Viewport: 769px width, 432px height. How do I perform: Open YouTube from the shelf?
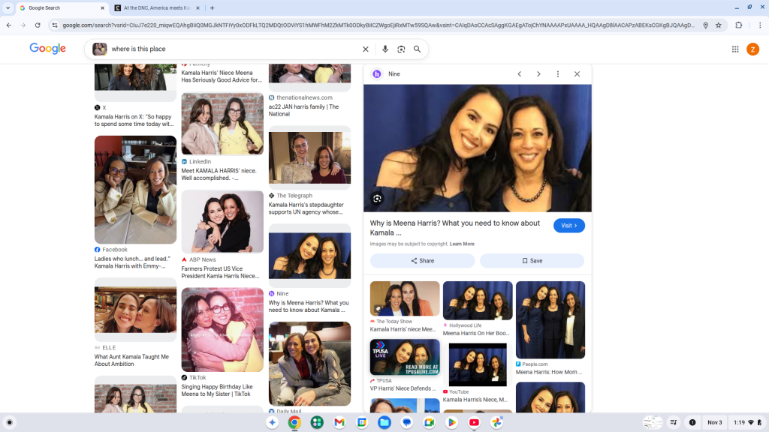pos(474,422)
